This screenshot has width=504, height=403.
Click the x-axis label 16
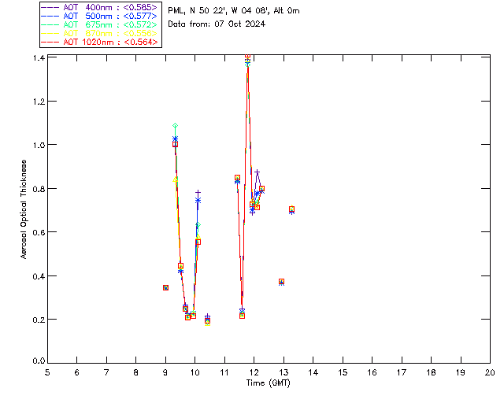pyautogui.click(x=372, y=372)
